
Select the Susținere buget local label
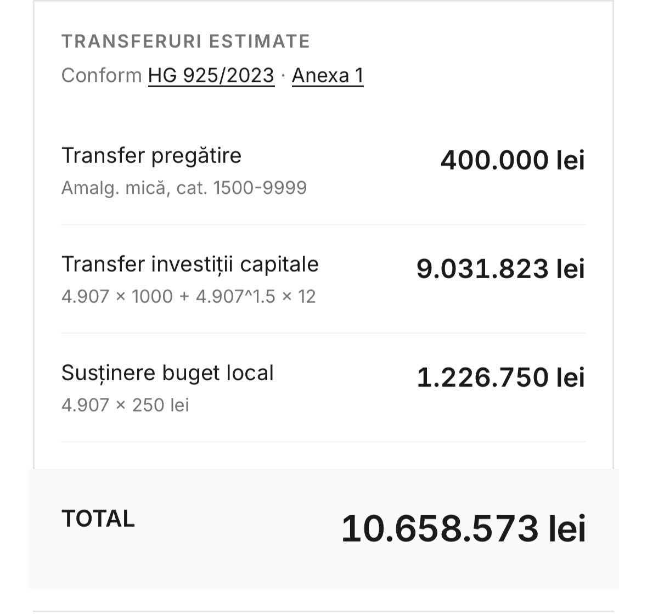(167, 373)
